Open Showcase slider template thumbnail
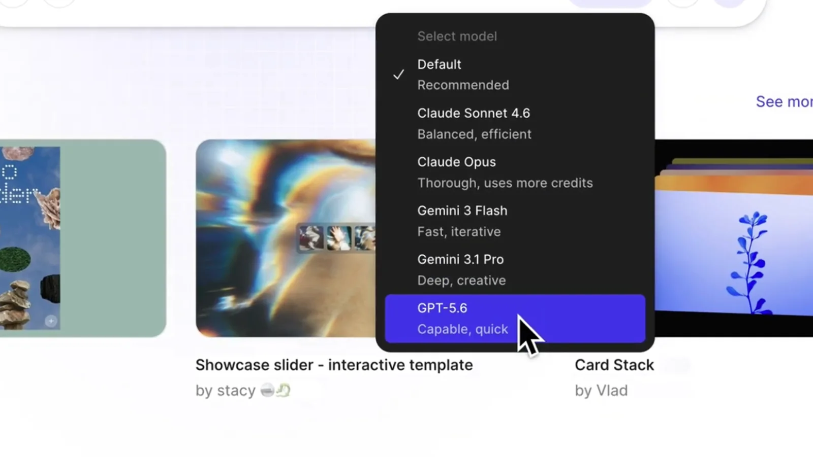This screenshot has width=813, height=457. [x=286, y=238]
